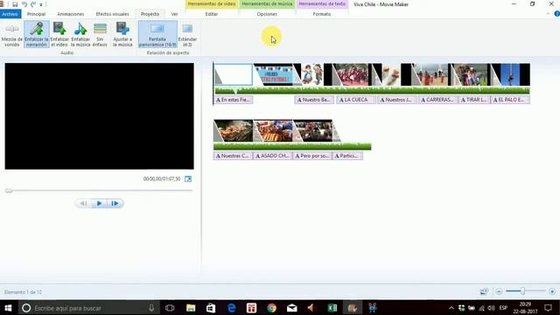Select Enfatizar el vídeo
This screenshot has height=315, width=560.
click(x=59, y=34)
